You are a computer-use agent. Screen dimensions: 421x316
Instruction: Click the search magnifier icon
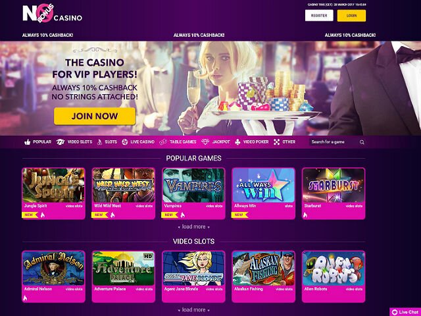(x=362, y=142)
